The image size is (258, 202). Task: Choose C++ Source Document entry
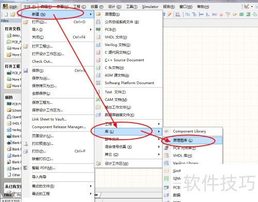128,60
